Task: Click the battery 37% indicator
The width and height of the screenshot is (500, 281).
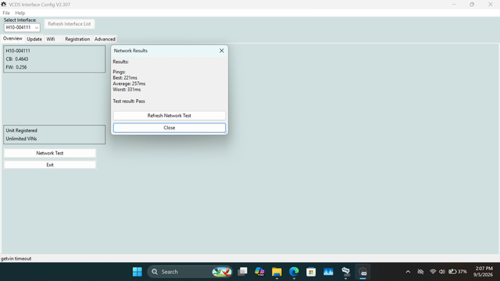Action: coord(458,272)
